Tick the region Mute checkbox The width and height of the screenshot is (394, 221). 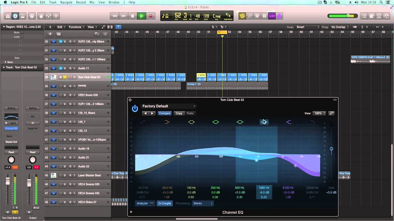point(22,32)
